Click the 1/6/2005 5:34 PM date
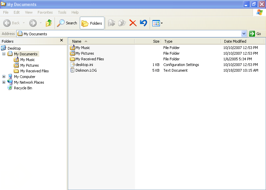This screenshot has height=190, width=266. [x=237, y=59]
